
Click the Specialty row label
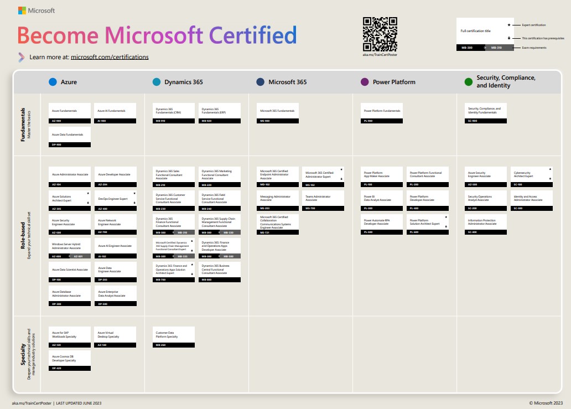coord(23,354)
